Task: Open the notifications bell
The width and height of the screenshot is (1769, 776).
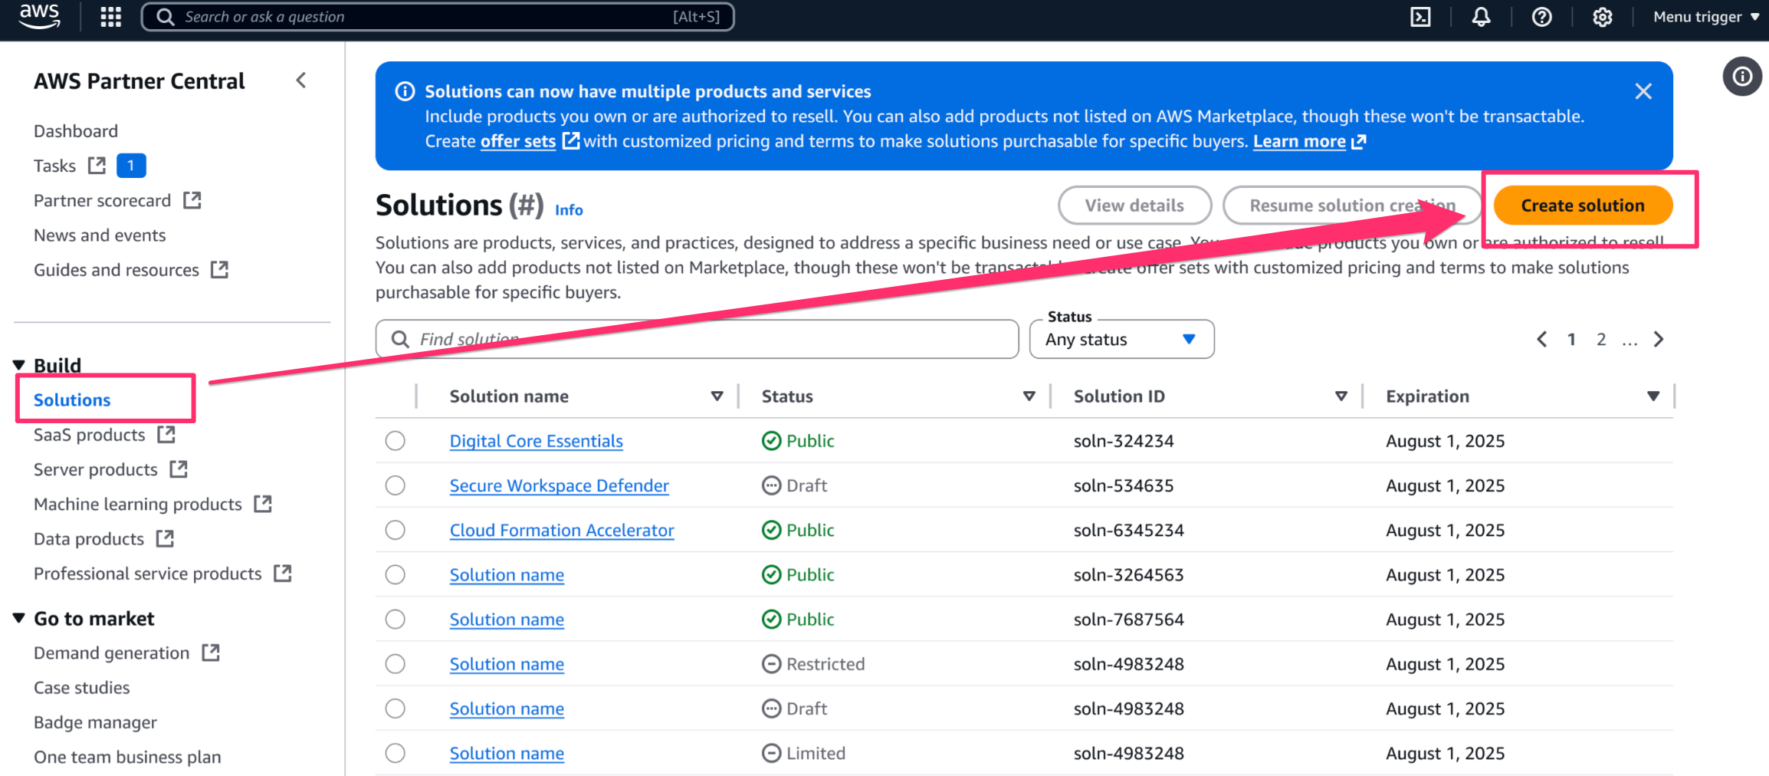Action: [x=1481, y=17]
